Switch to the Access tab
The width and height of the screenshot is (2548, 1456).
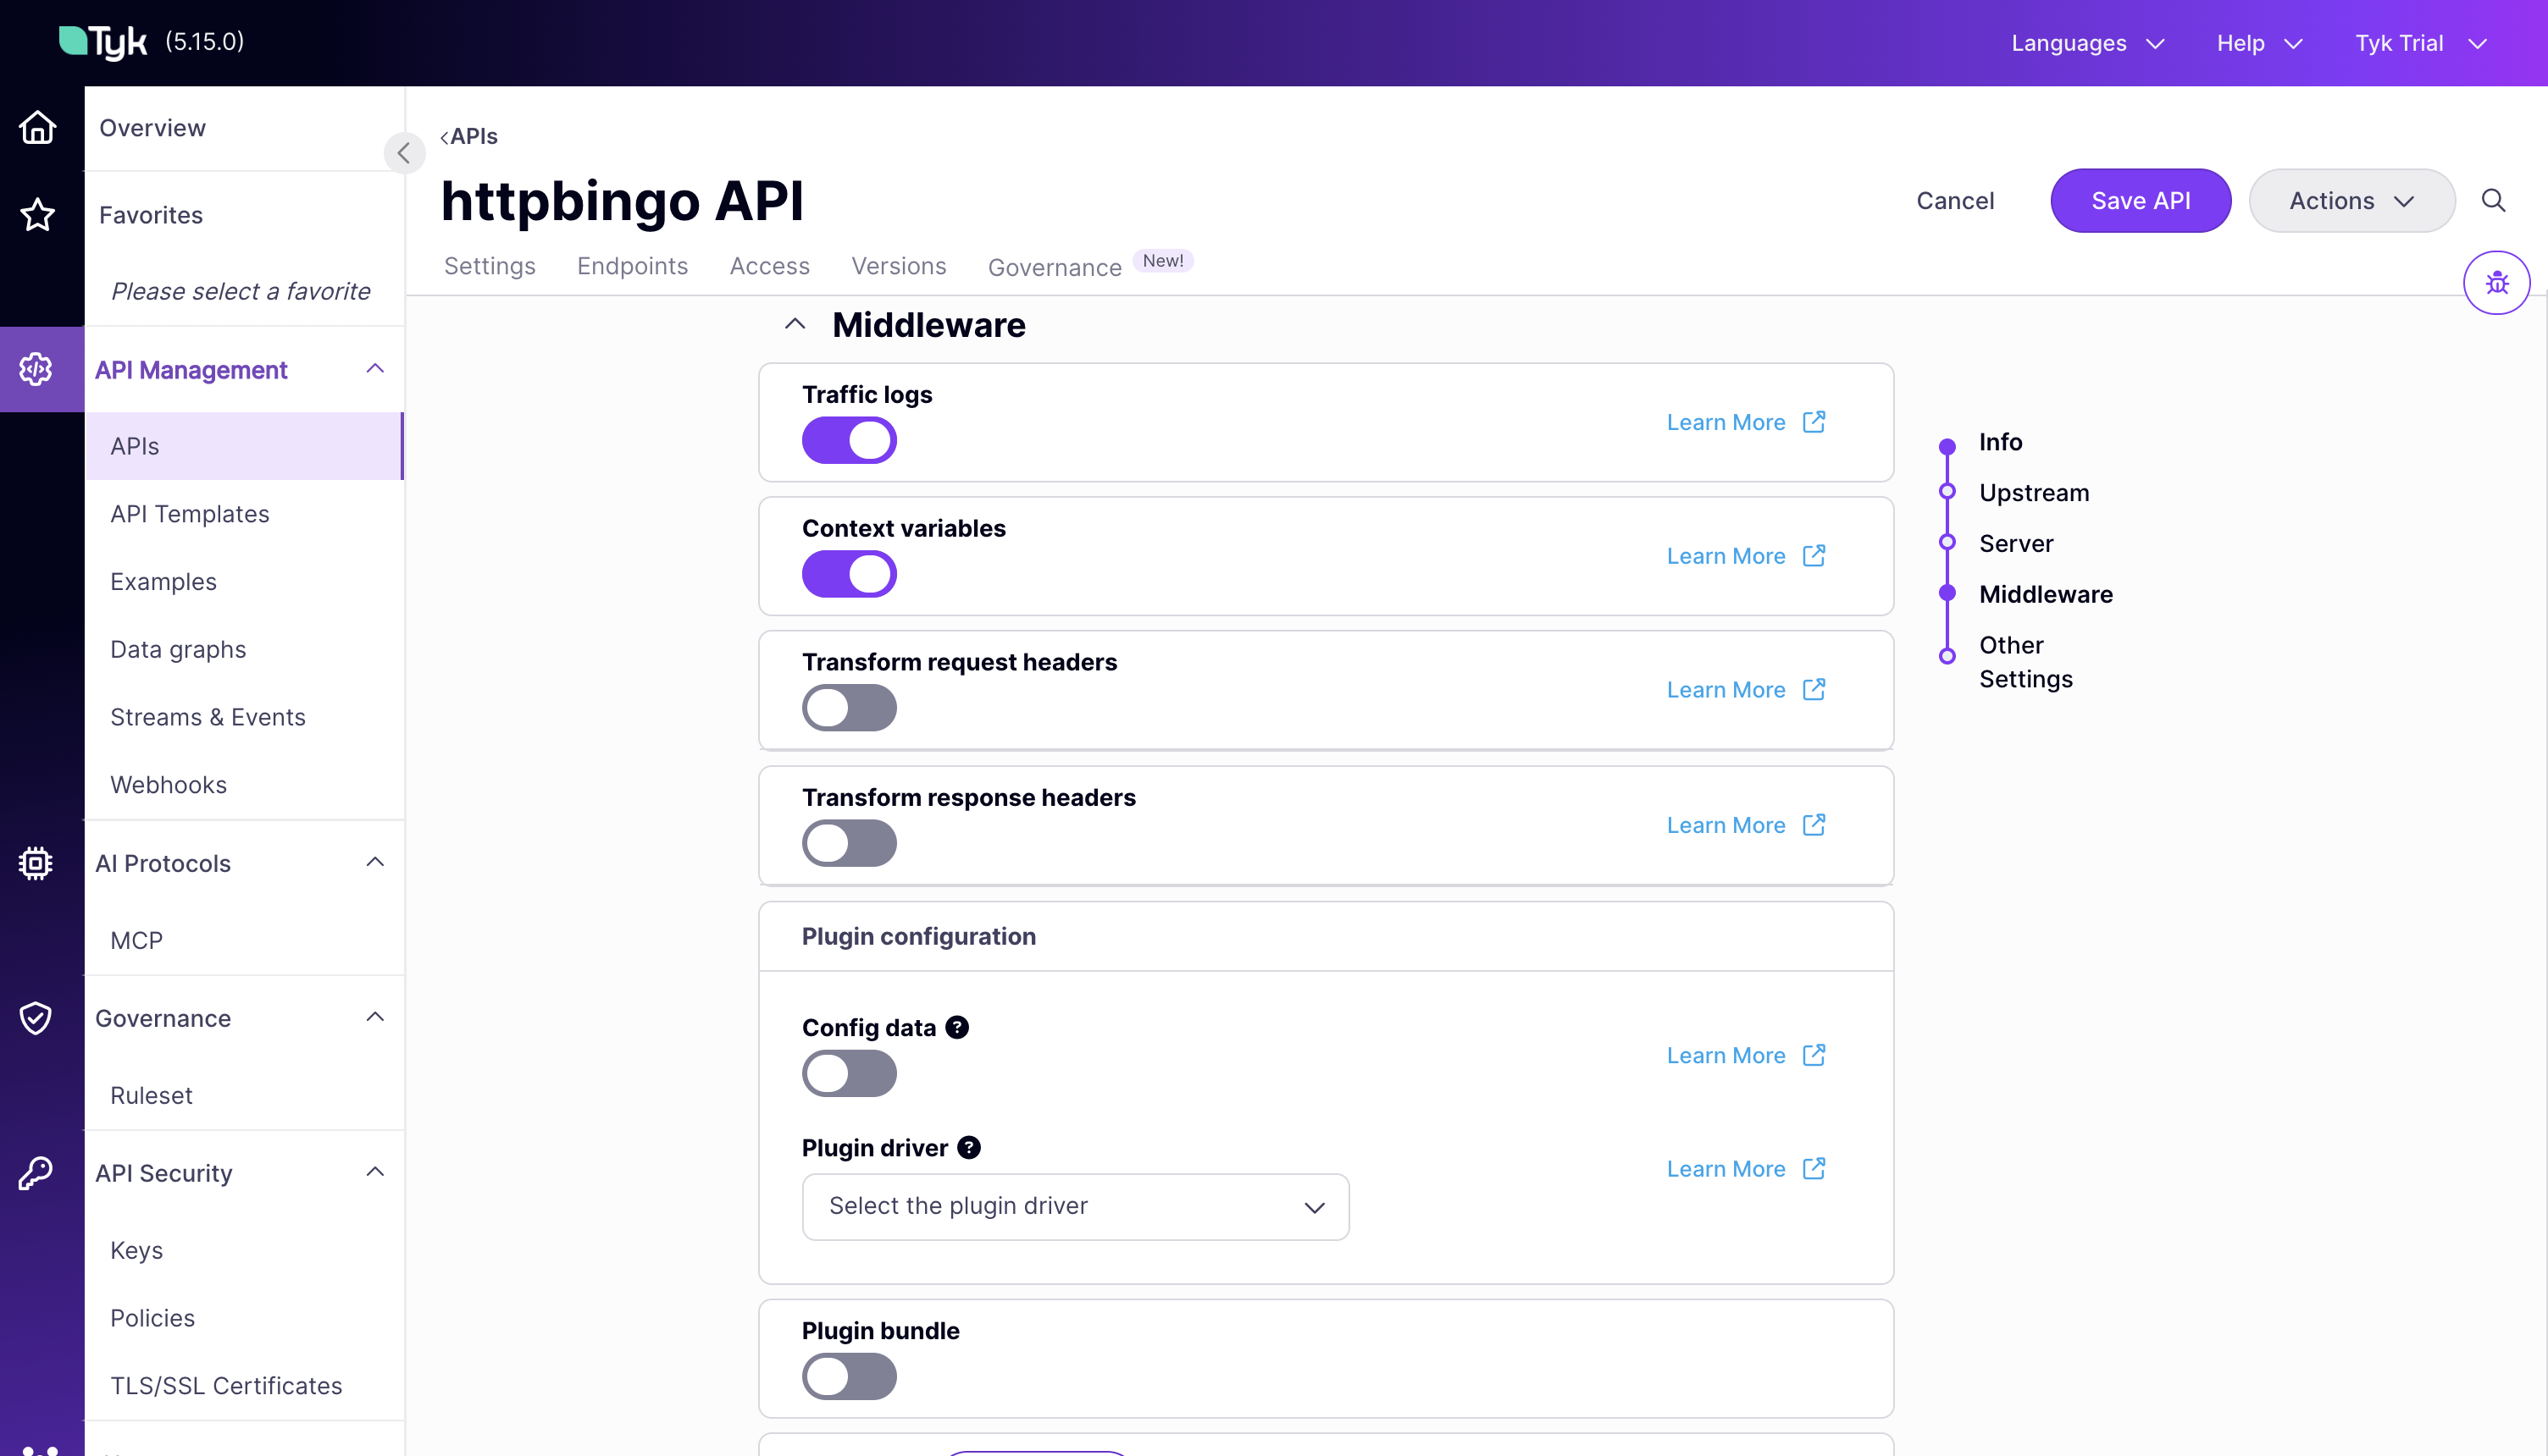[769, 266]
